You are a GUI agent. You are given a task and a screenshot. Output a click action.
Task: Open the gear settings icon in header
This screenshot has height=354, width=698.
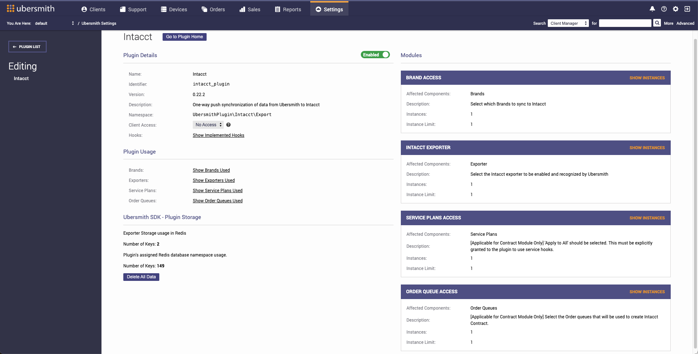pyautogui.click(x=675, y=9)
